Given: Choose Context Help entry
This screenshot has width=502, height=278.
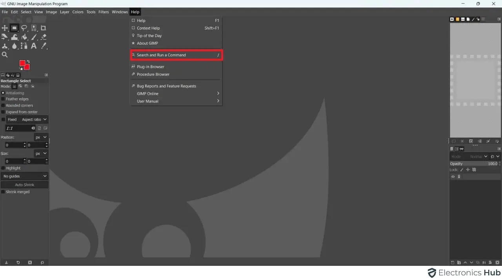Looking at the screenshot, I should (x=176, y=28).
